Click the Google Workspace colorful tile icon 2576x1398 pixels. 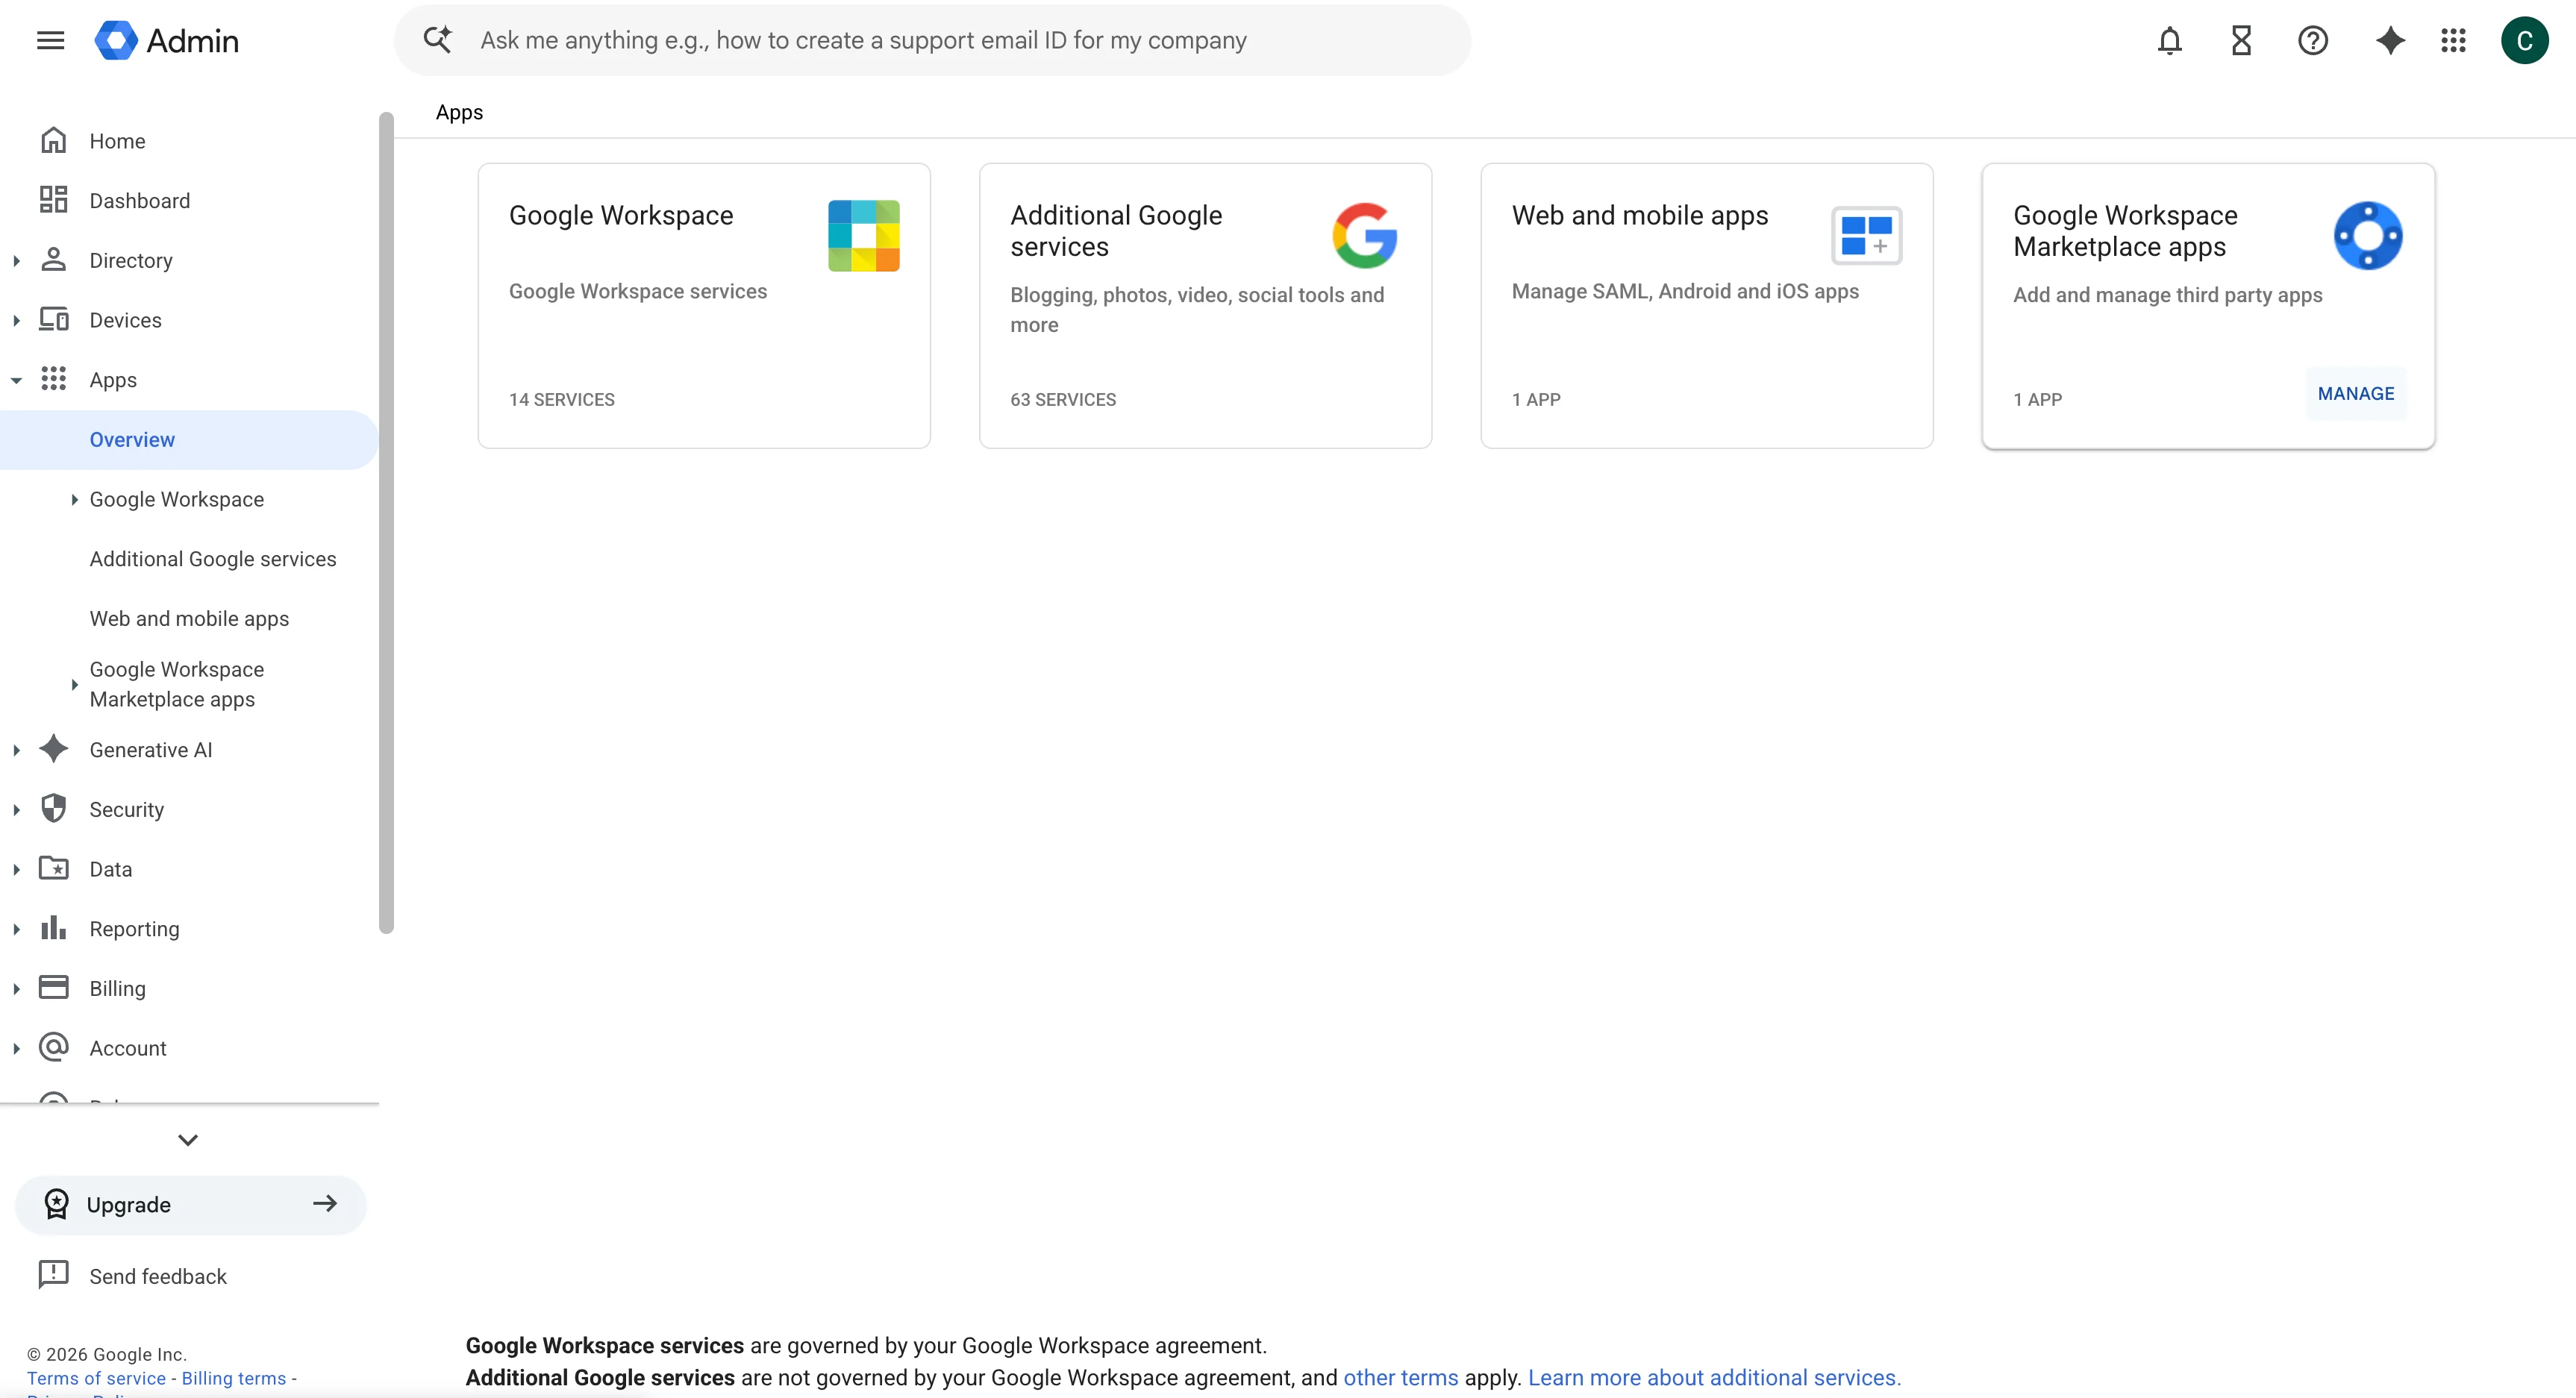pyautogui.click(x=863, y=236)
